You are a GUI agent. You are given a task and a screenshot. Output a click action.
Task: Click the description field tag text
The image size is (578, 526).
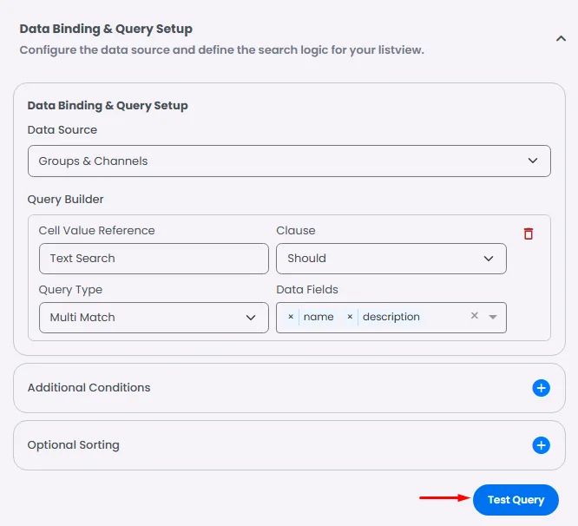click(391, 317)
